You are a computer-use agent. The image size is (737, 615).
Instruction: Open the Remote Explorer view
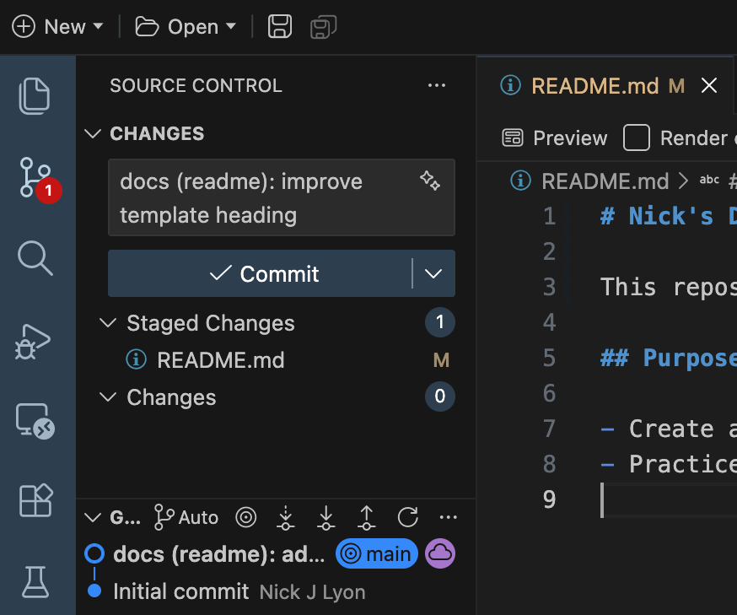click(x=36, y=420)
